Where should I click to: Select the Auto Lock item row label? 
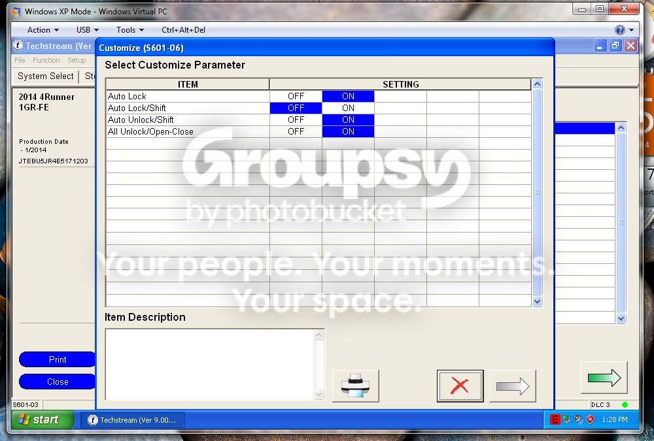pos(127,96)
